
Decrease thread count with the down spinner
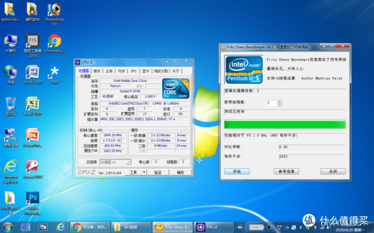click(280, 105)
